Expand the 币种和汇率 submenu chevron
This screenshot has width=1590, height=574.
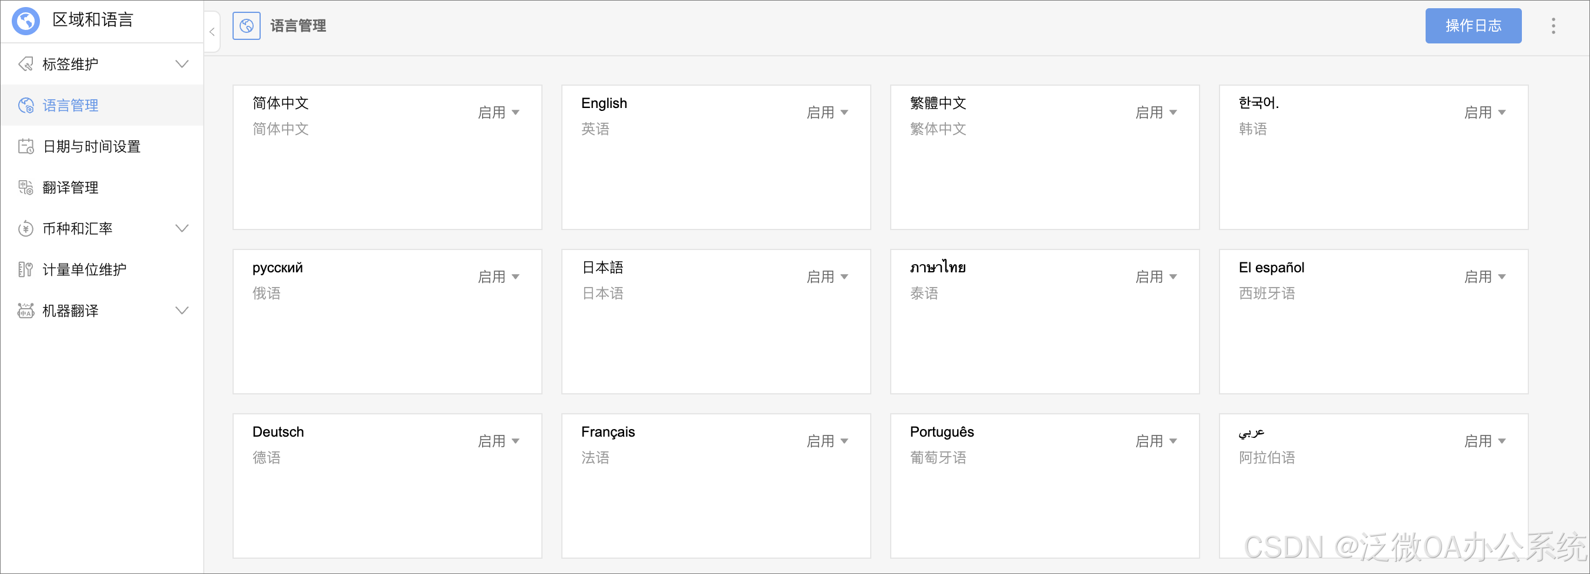pos(182,228)
